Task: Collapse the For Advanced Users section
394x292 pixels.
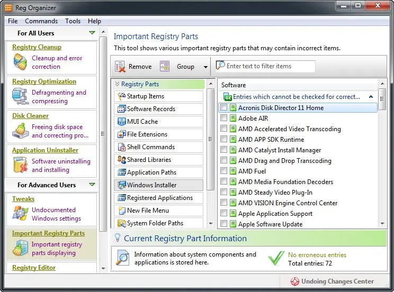Action: point(92,185)
